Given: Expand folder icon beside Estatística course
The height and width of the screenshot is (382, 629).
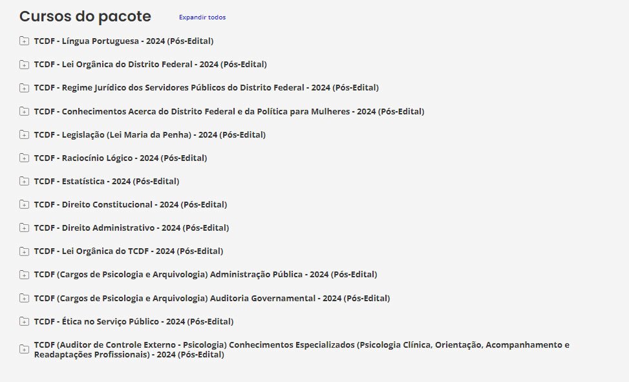Looking at the screenshot, I should point(24,182).
